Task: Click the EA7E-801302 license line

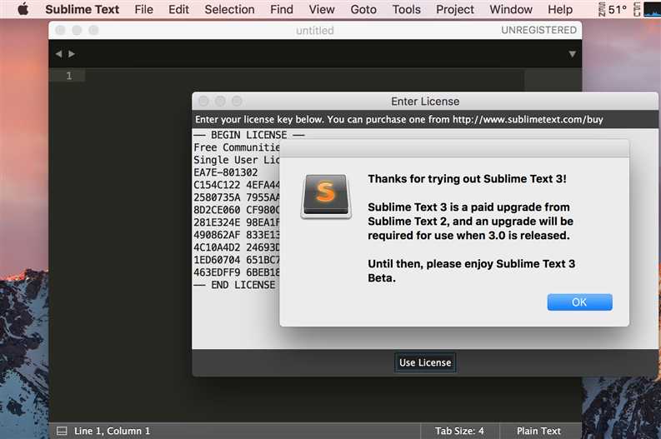Action: pos(226,172)
